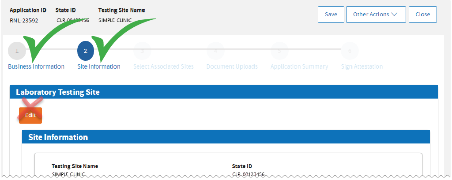
Task: Select the step 4 circle indicator
Action: [215, 51]
